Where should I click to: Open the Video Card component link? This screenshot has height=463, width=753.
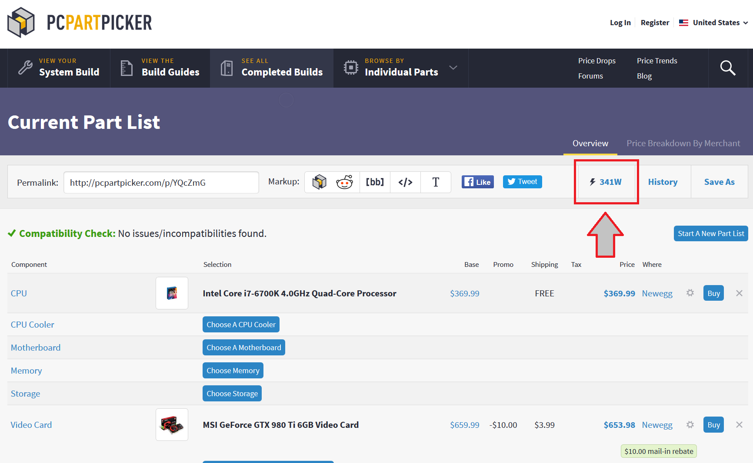click(x=31, y=425)
